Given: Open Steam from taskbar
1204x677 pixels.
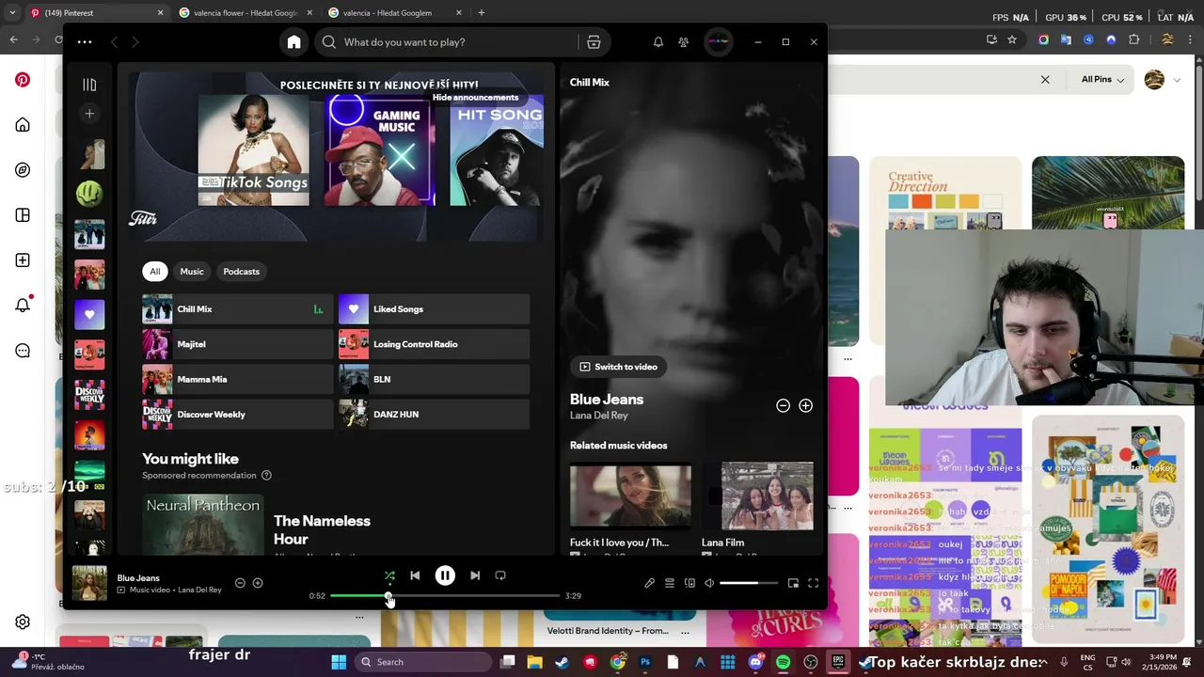Looking at the screenshot, I should pyautogui.click(x=562, y=662).
